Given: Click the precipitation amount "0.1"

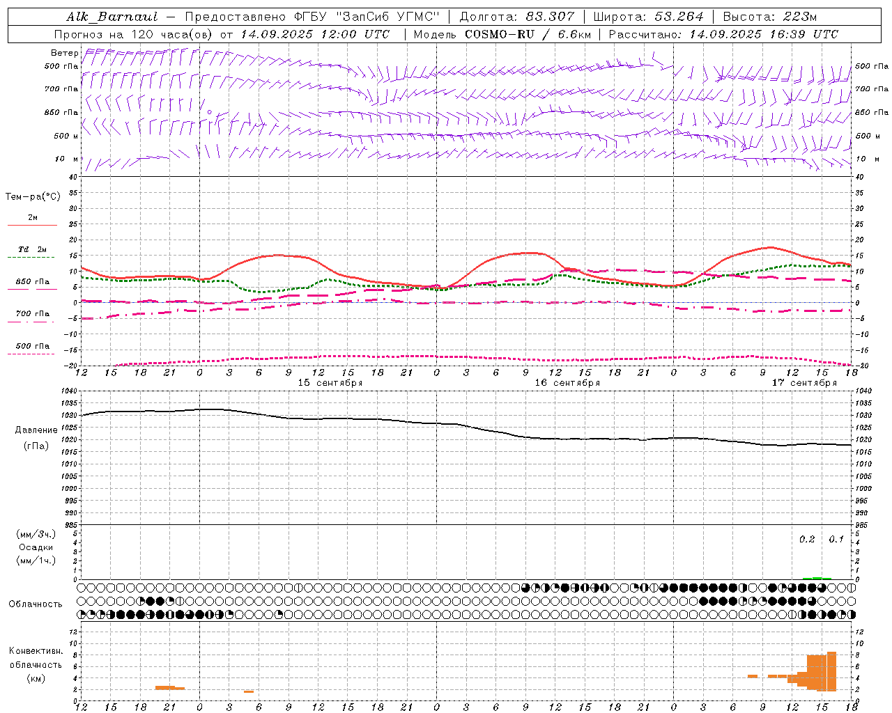Looking at the screenshot, I should coord(836,540).
